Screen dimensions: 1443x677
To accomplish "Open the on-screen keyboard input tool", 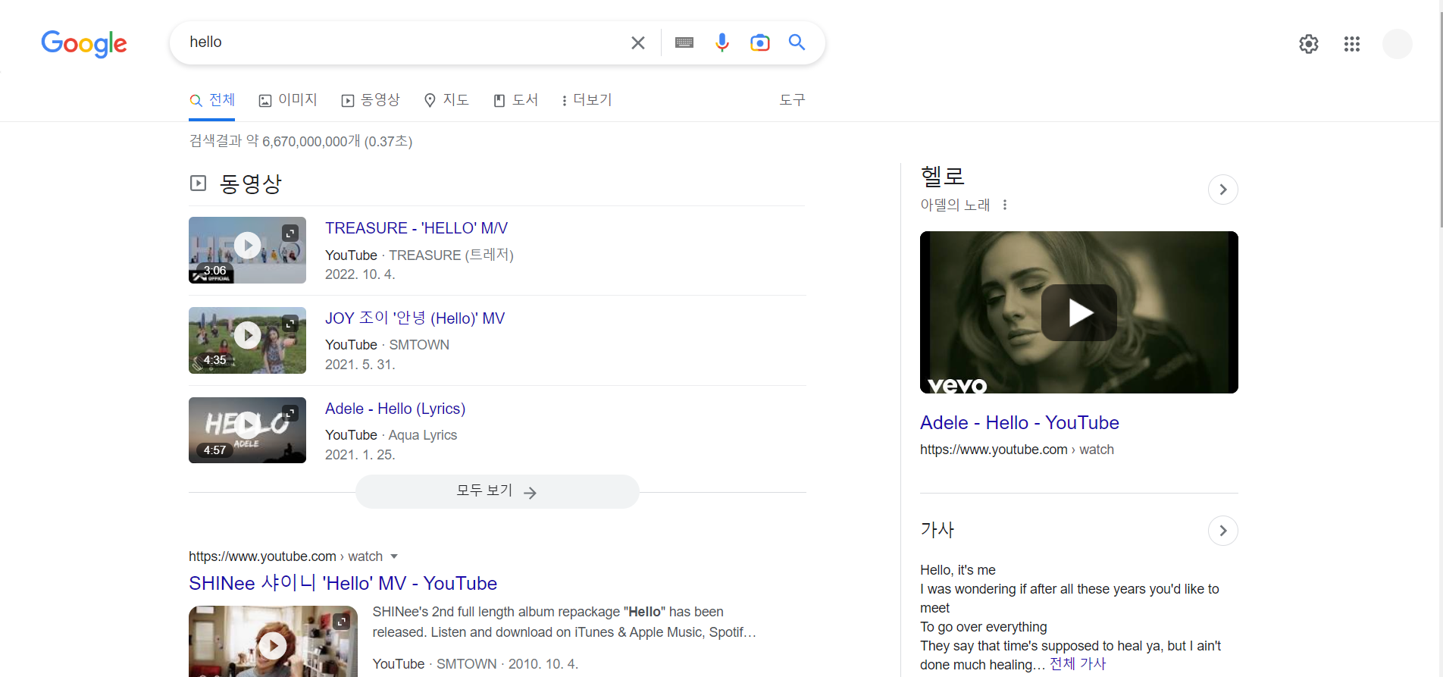I will (x=684, y=42).
